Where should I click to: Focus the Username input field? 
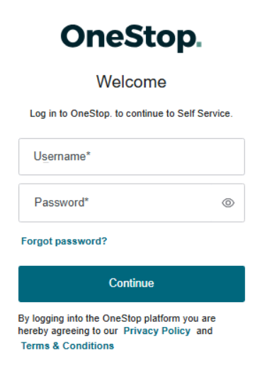point(132,157)
